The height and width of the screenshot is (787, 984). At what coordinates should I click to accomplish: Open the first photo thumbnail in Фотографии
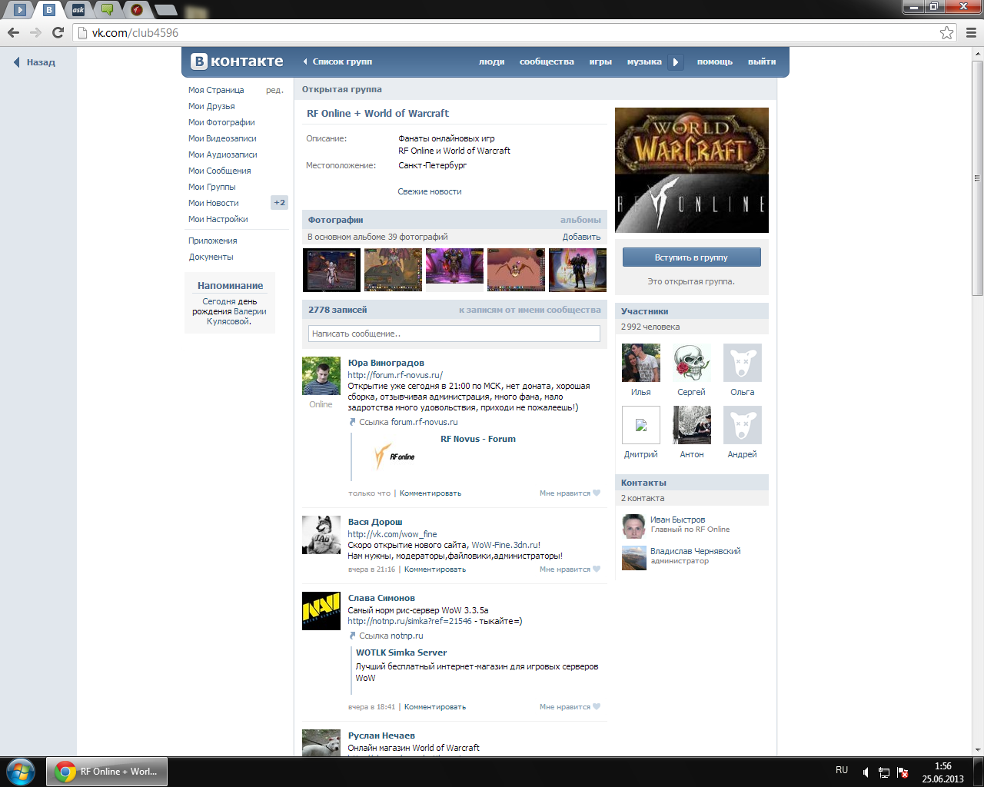[x=331, y=270]
